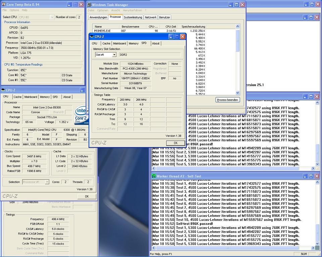Viewport: 322px width, 257px height.
Task: Switch to the Anwendungen tab
Action: [x=98, y=17]
